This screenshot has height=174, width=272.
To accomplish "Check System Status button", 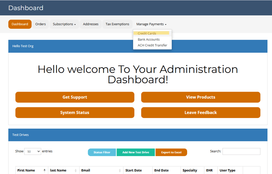I will click(x=75, y=113).
